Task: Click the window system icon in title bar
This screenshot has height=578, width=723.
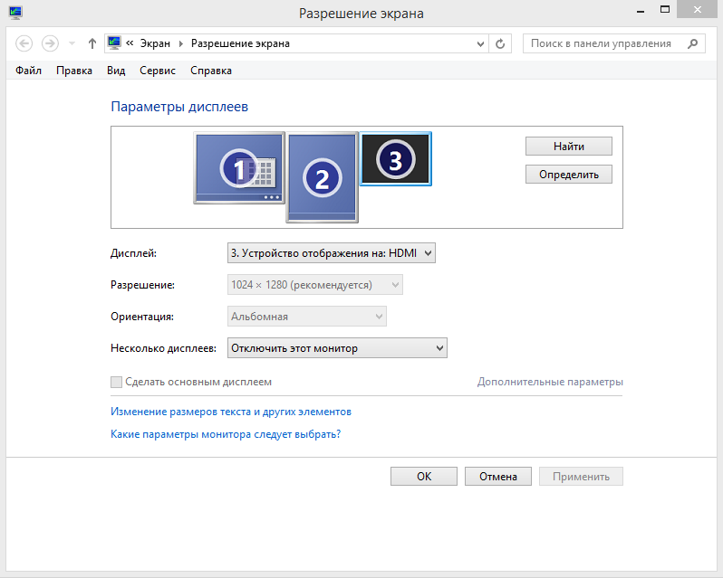Action: coord(15,13)
